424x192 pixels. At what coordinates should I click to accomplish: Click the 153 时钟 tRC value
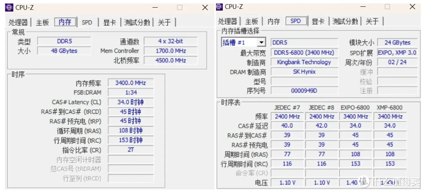130,140
